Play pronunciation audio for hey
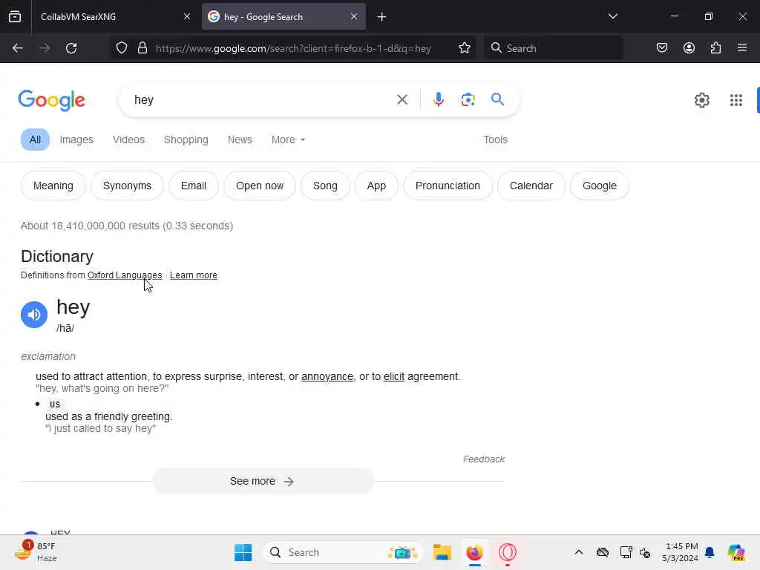This screenshot has width=760, height=570. click(x=34, y=315)
